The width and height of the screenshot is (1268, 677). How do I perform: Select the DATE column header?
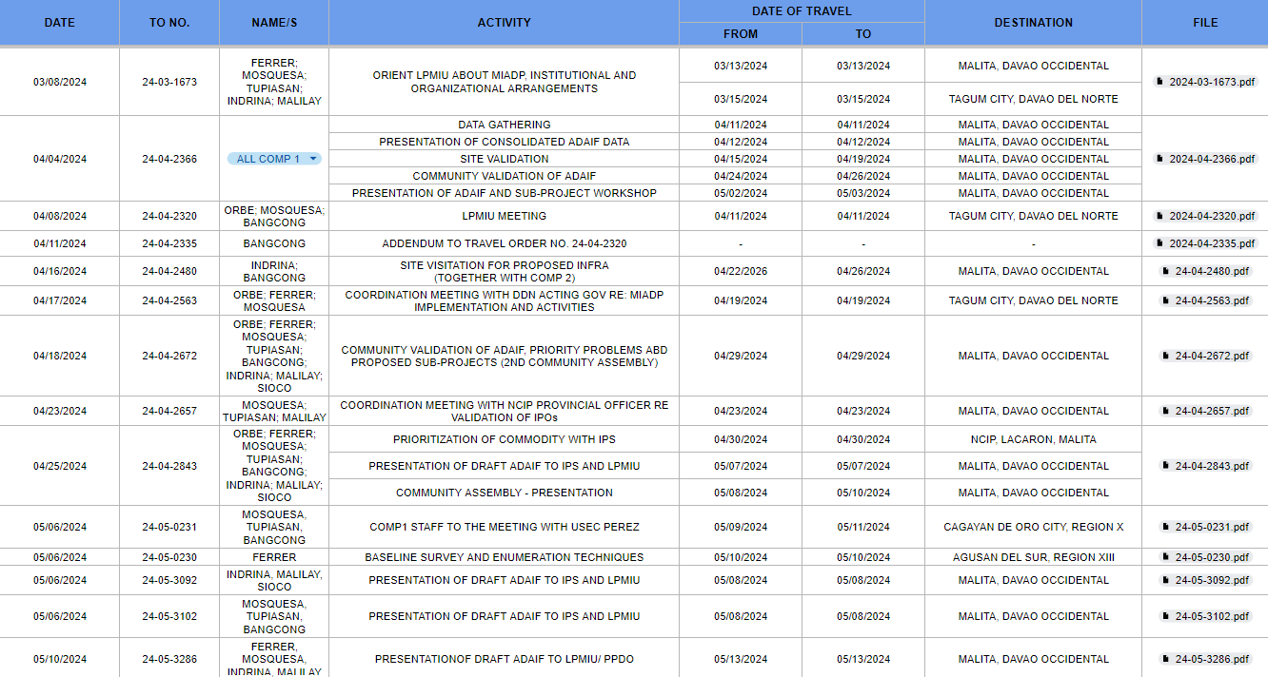click(x=60, y=22)
